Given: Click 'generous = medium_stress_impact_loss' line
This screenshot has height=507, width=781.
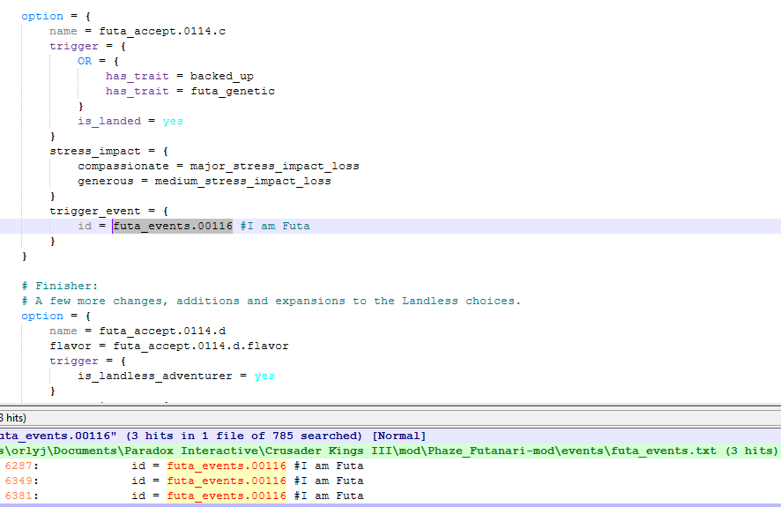Looking at the screenshot, I should coord(205,181).
